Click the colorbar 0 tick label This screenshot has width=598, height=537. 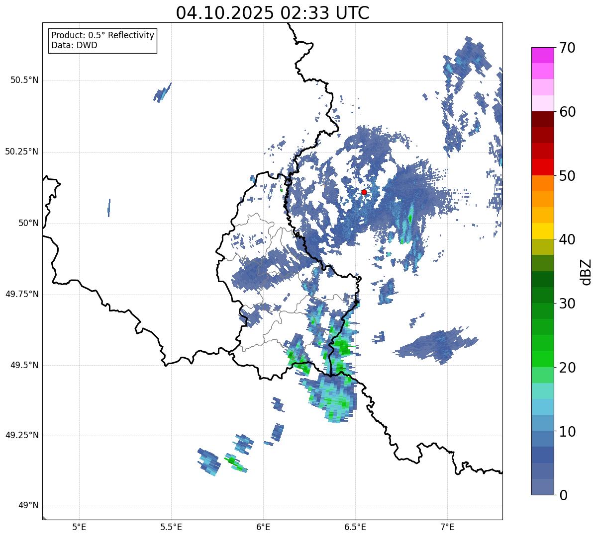pyautogui.click(x=563, y=495)
